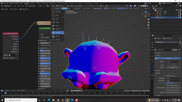Click blue Use Nodes button in Surface panel
The width and height of the screenshot is (182, 102).
coord(167,58)
